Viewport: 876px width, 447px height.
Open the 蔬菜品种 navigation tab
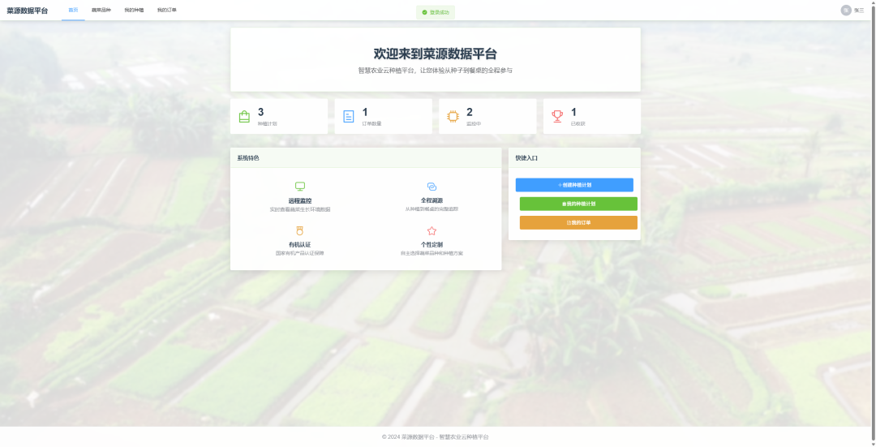[x=101, y=10]
